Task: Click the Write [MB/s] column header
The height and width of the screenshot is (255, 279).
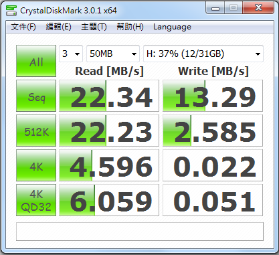Action: [x=213, y=72]
